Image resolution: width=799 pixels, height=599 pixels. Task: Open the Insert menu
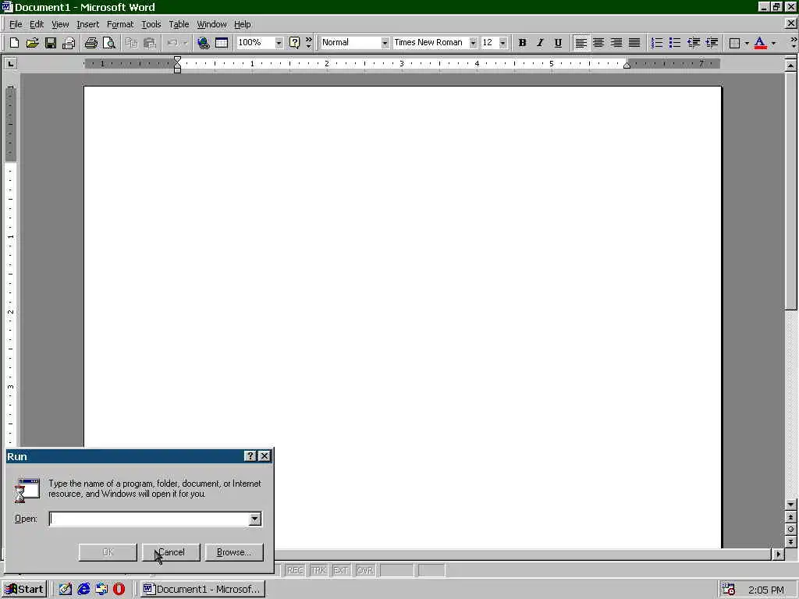87,24
